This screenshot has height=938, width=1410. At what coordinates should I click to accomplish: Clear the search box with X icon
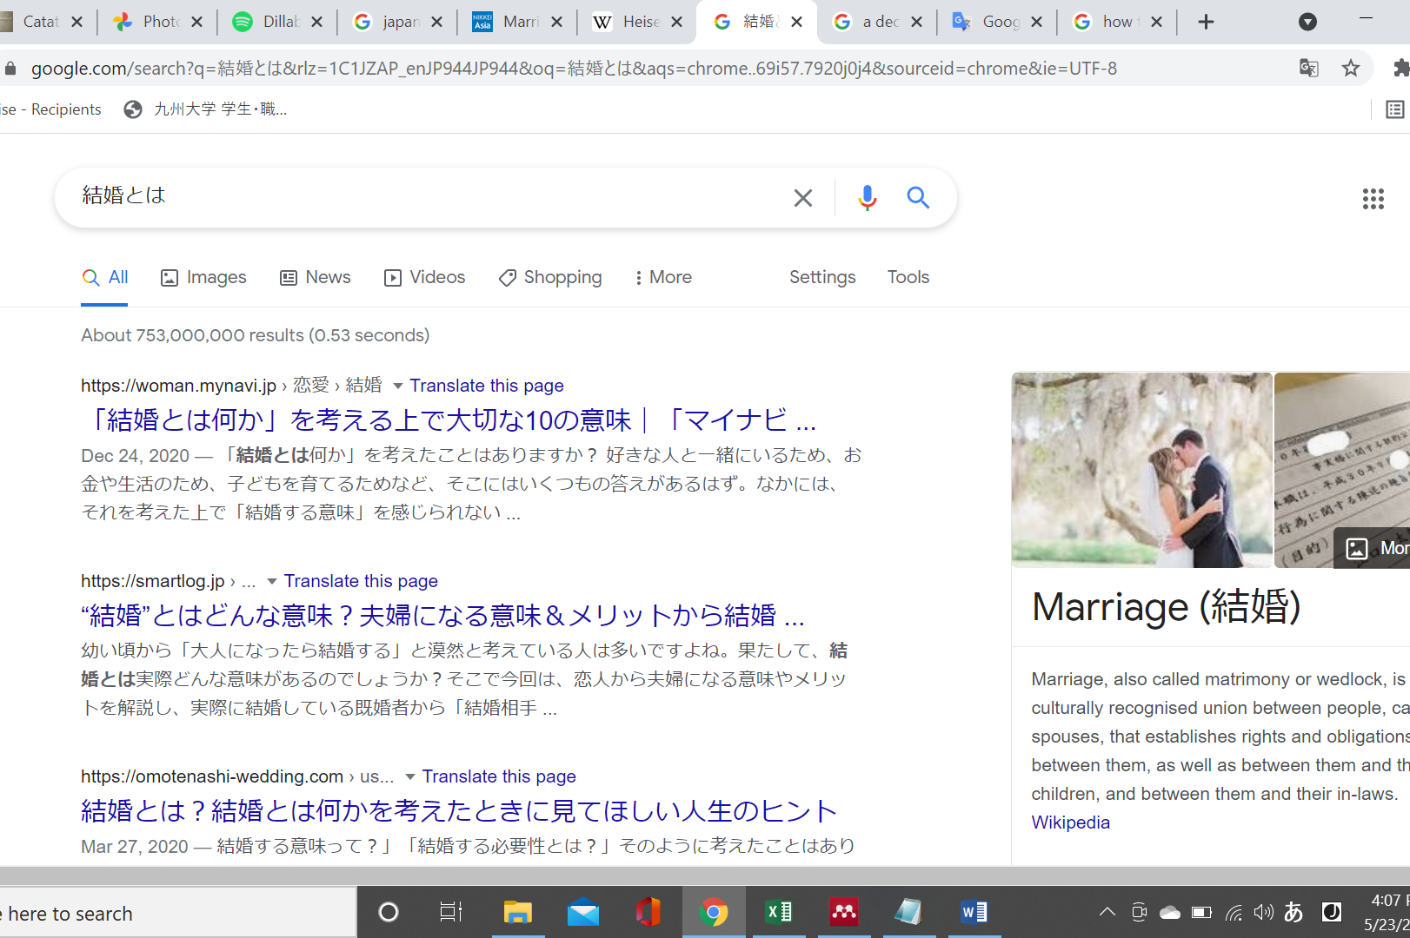click(x=803, y=198)
